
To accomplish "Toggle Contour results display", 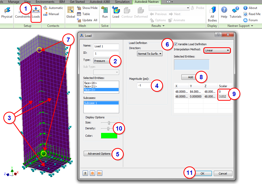I will pyautogui.click(x=127, y=13).
